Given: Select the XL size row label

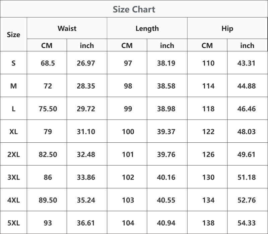Looking at the screenshot, I should click(x=13, y=132).
